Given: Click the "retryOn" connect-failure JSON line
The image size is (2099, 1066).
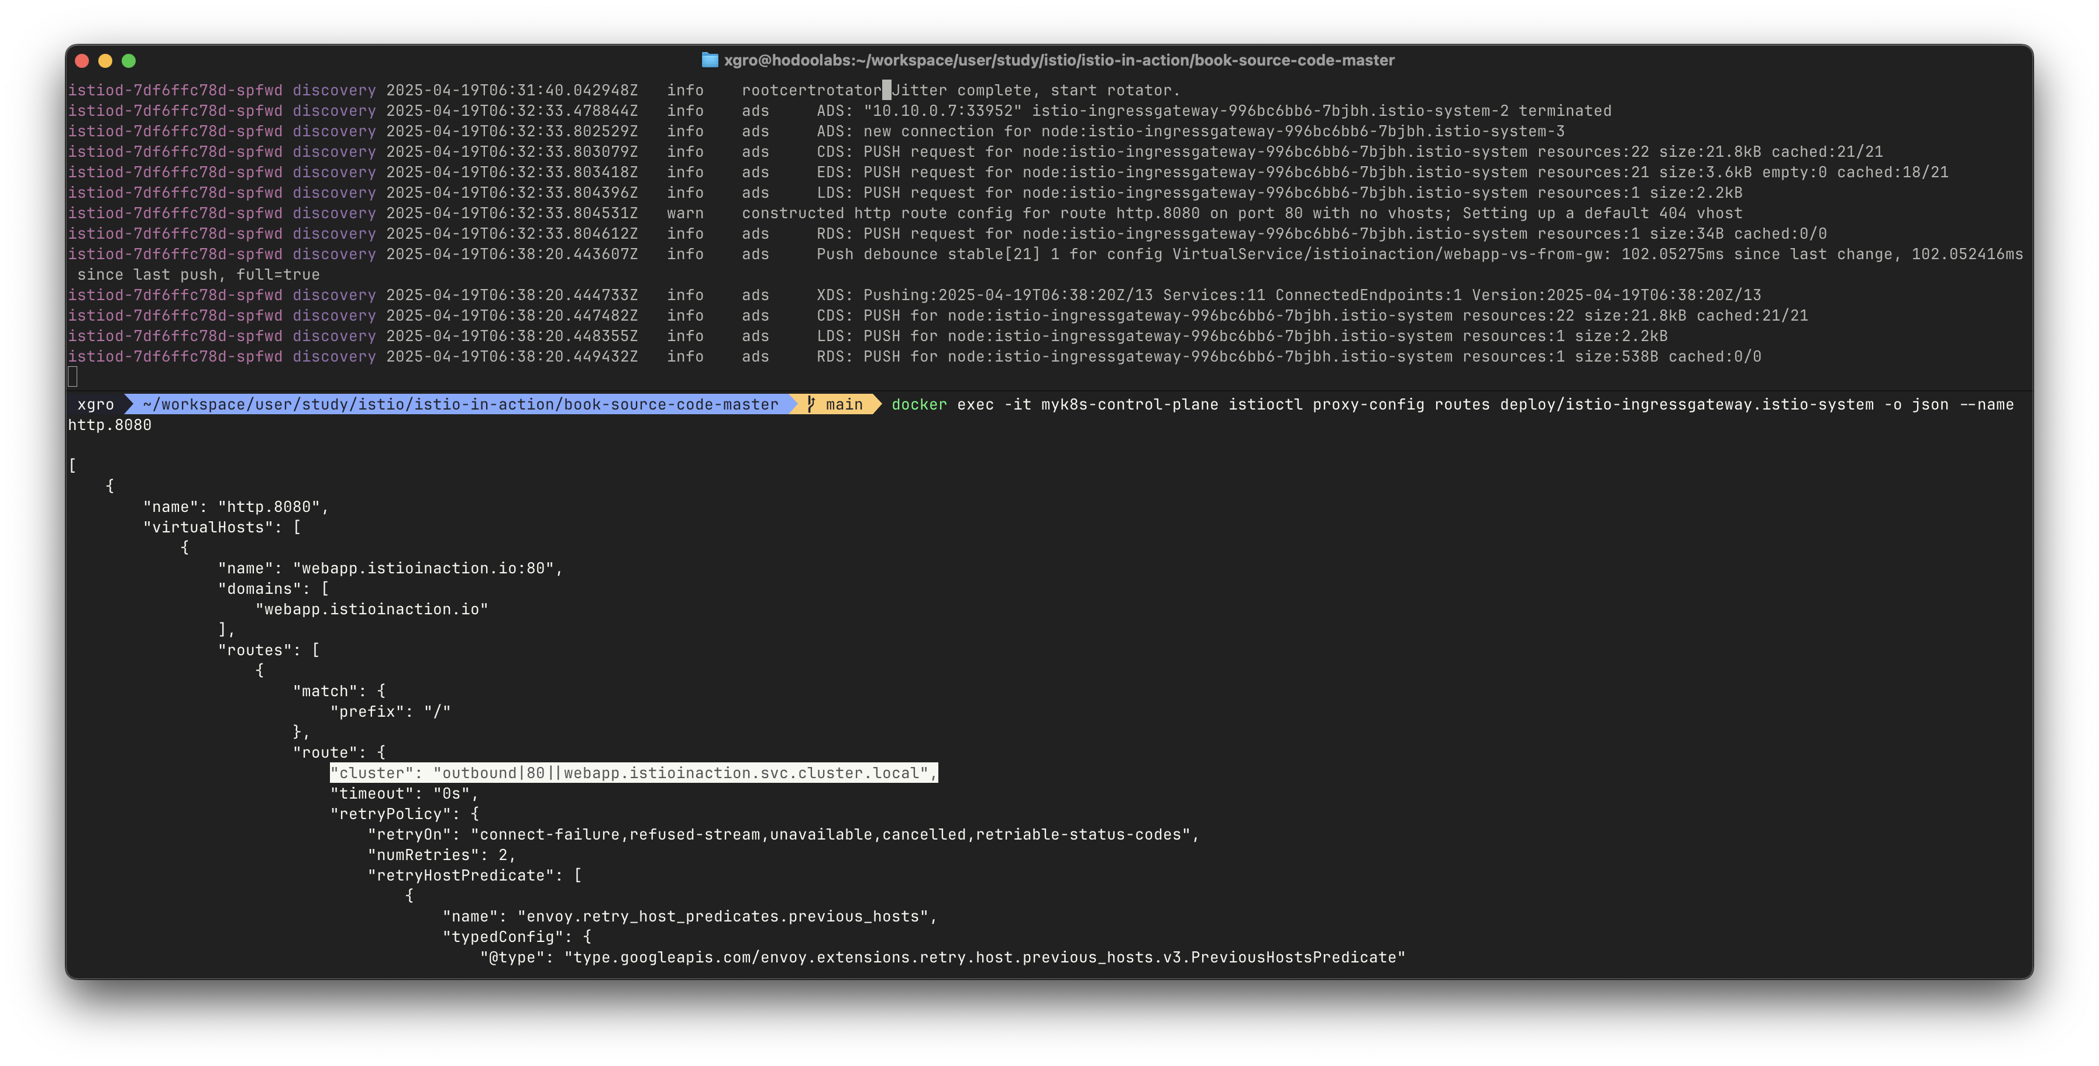Looking at the screenshot, I should [784, 834].
